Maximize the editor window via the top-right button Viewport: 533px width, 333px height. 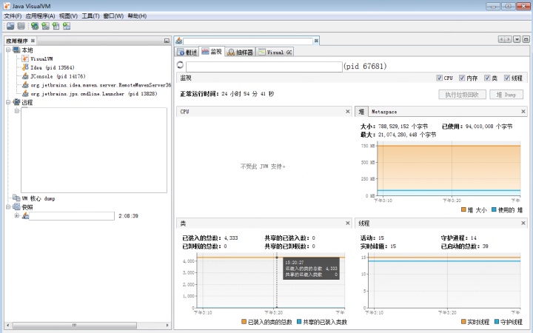tap(526, 39)
